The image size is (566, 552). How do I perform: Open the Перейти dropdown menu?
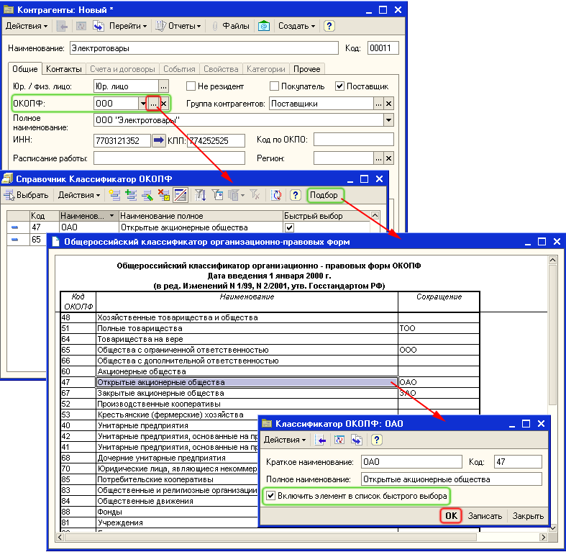[x=128, y=26]
